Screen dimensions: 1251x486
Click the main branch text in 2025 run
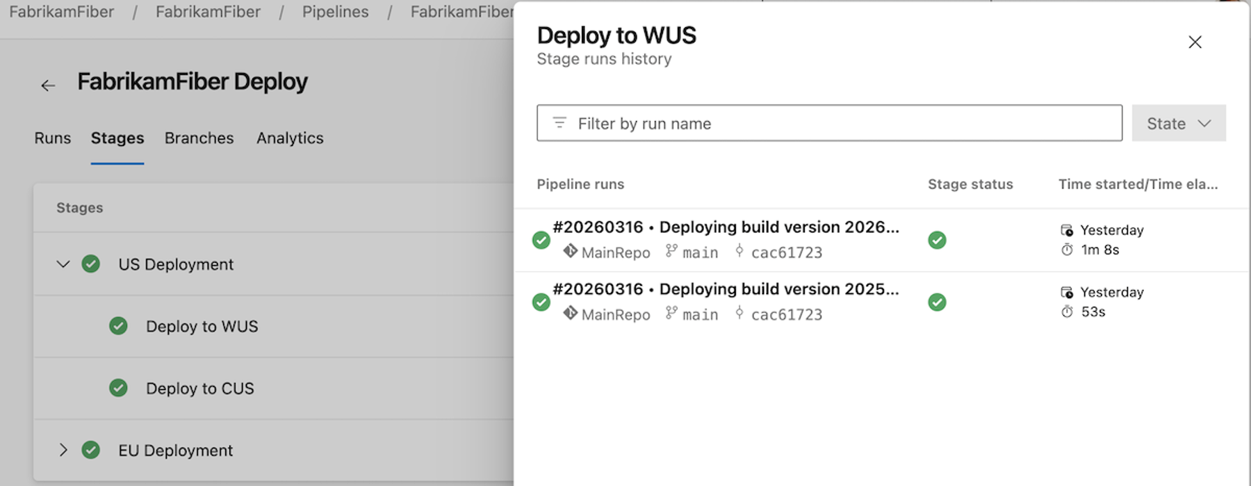tap(701, 314)
